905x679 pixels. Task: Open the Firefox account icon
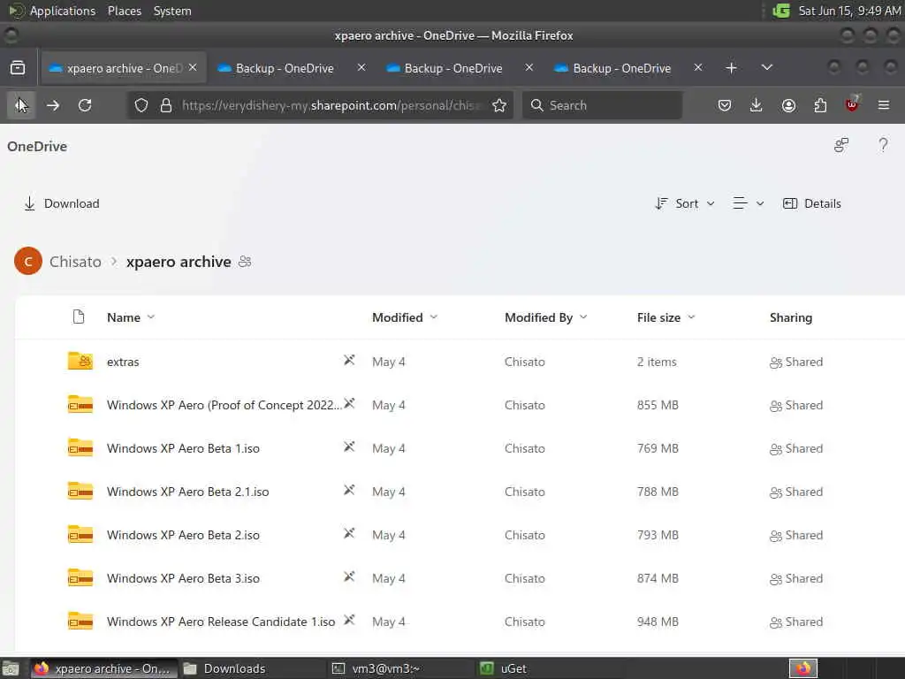pyautogui.click(x=788, y=105)
